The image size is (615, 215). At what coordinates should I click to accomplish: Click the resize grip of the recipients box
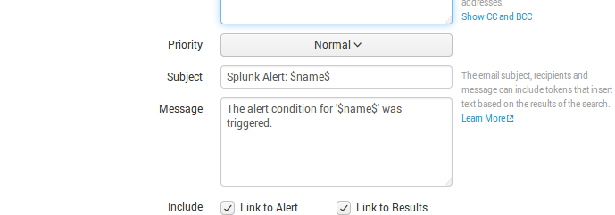coord(448,20)
